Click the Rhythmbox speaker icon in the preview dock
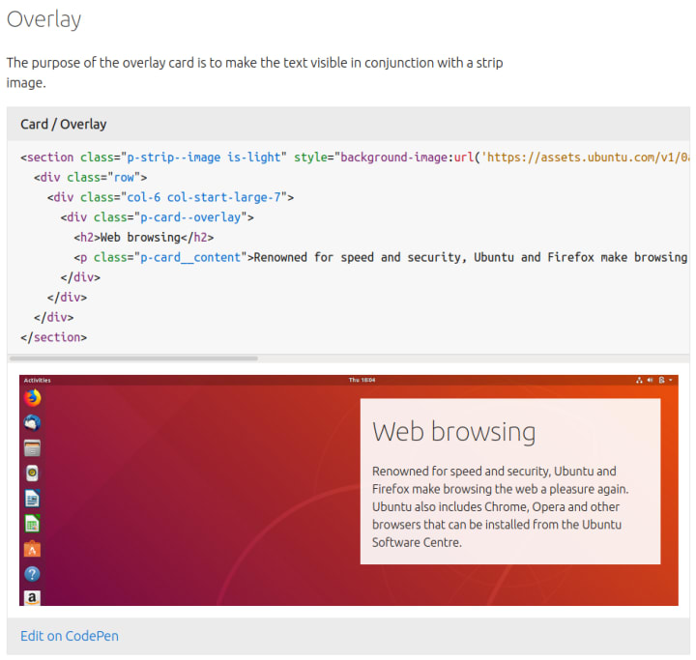696x660 pixels. tap(32, 473)
